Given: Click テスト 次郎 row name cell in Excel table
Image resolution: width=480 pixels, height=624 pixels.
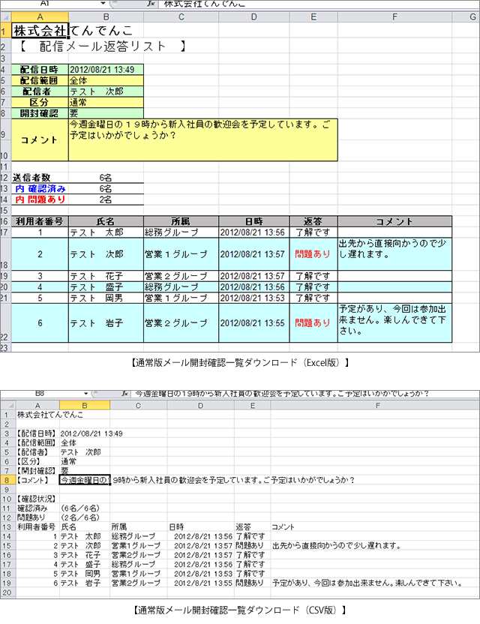Looking at the screenshot, I should (x=106, y=254).
